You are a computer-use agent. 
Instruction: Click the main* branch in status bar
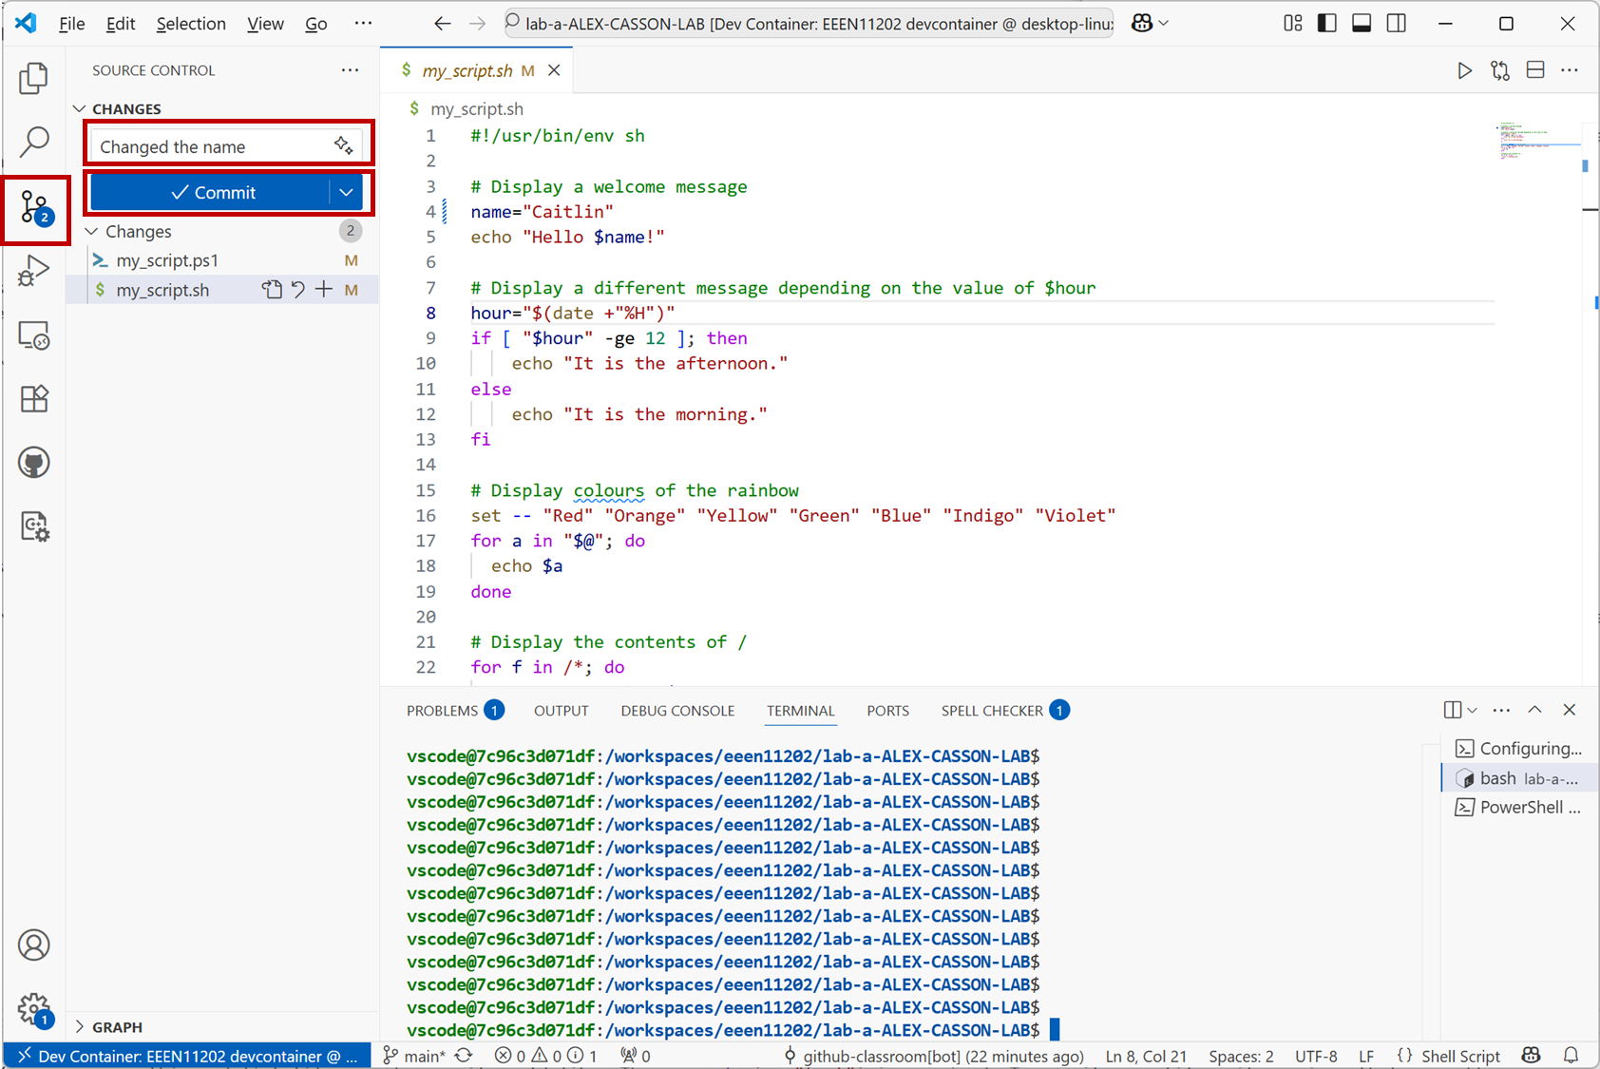pyautogui.click(x=415, y=1056)
